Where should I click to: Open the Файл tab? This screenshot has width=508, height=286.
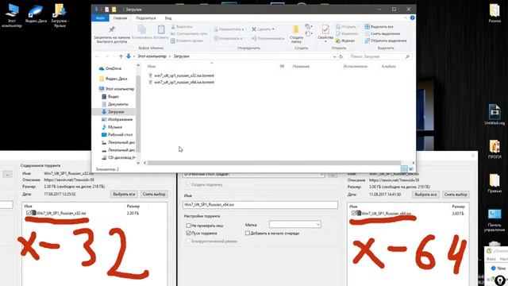click(100, 18)
